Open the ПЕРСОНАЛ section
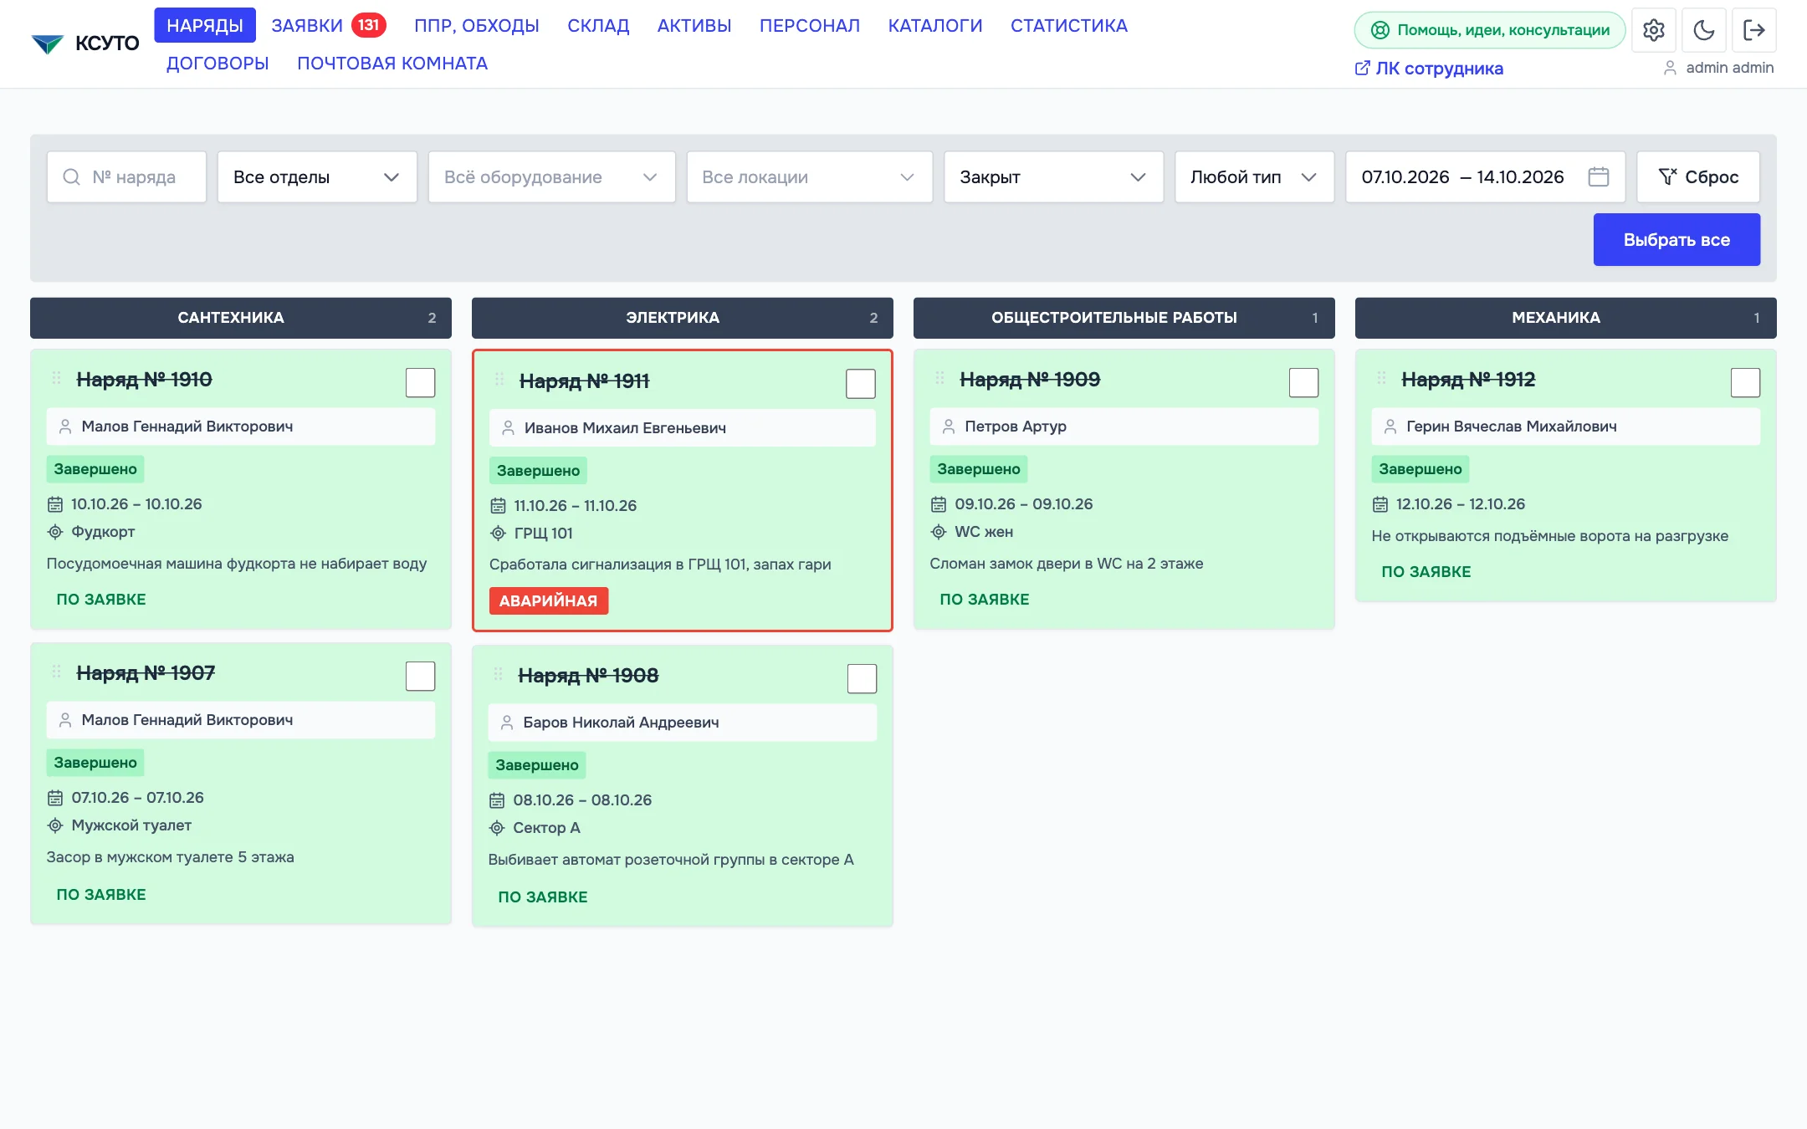The width and height of the screenshot is (1807, 1129). click(810, 25)
